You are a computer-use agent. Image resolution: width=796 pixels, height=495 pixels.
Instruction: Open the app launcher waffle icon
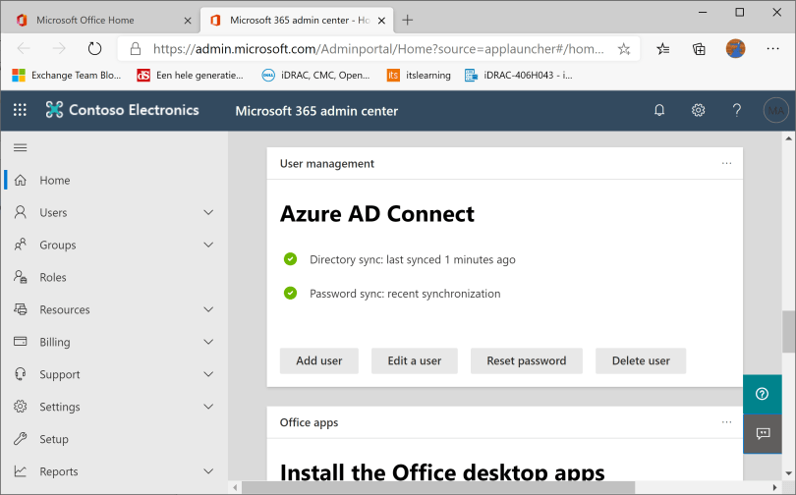click(x=20, y=111)
